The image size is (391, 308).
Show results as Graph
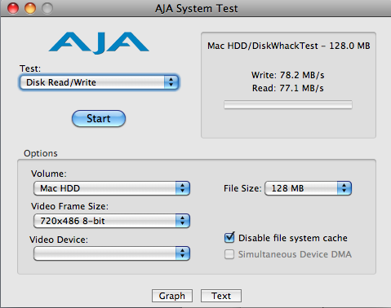(172, 296)
